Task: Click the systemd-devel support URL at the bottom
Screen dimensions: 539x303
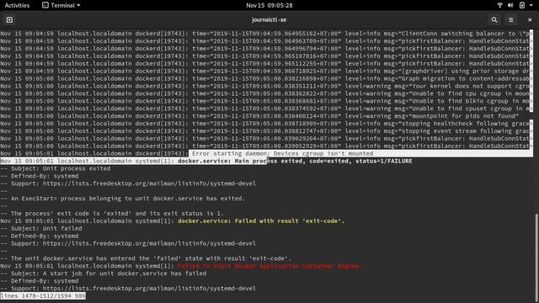Action: click(x=149, y=289)
